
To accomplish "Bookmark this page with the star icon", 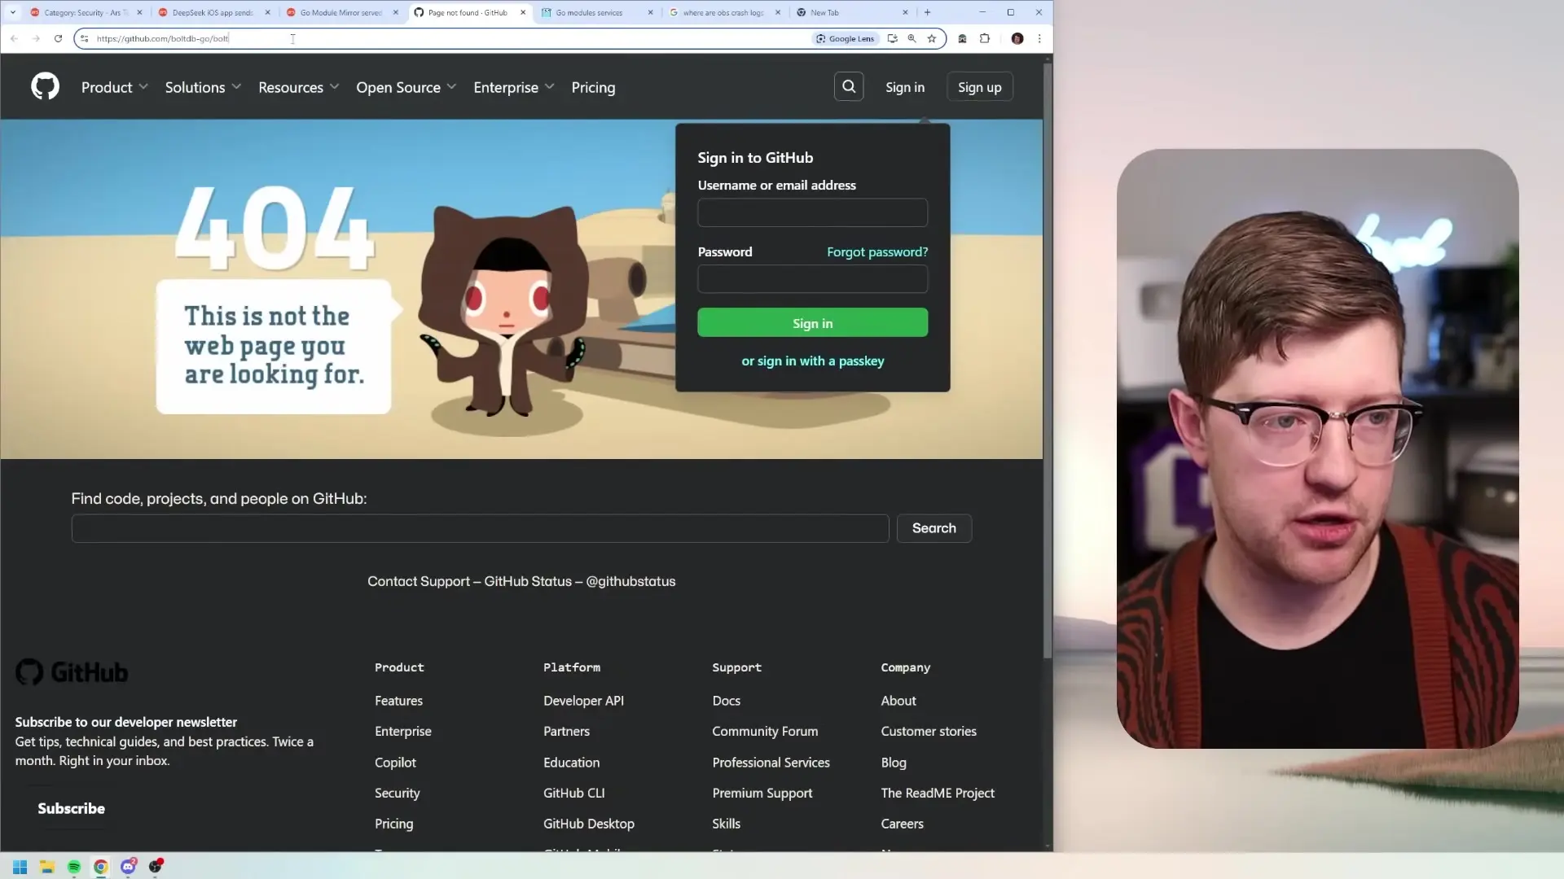I will [932, 38].
